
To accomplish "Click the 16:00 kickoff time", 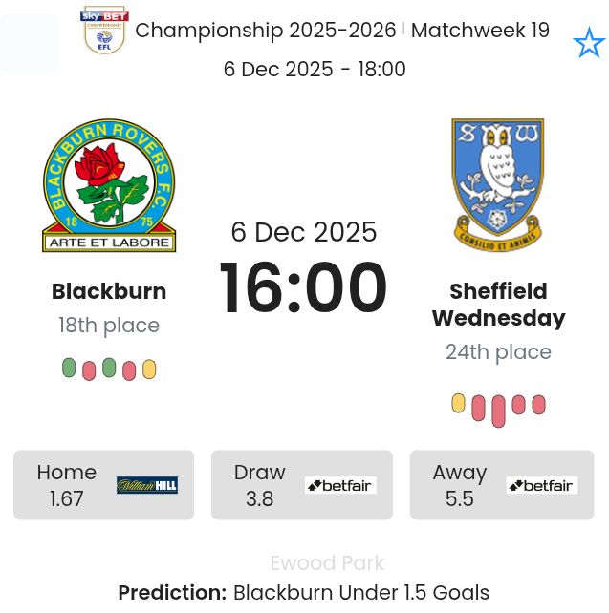I will click(304, 287).
